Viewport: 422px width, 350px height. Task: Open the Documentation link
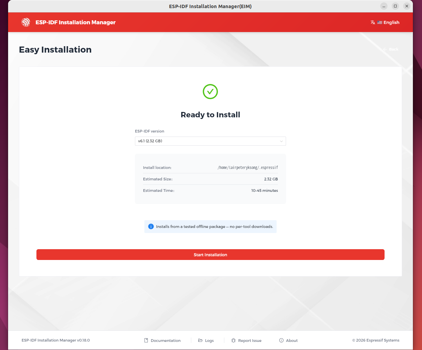(x=163, y=341)
